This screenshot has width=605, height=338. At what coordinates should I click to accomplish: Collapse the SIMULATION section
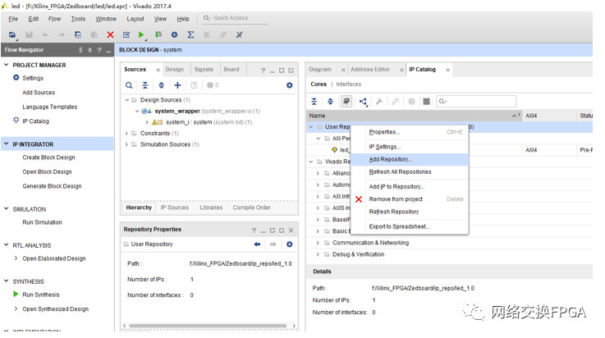pos(7,208)
